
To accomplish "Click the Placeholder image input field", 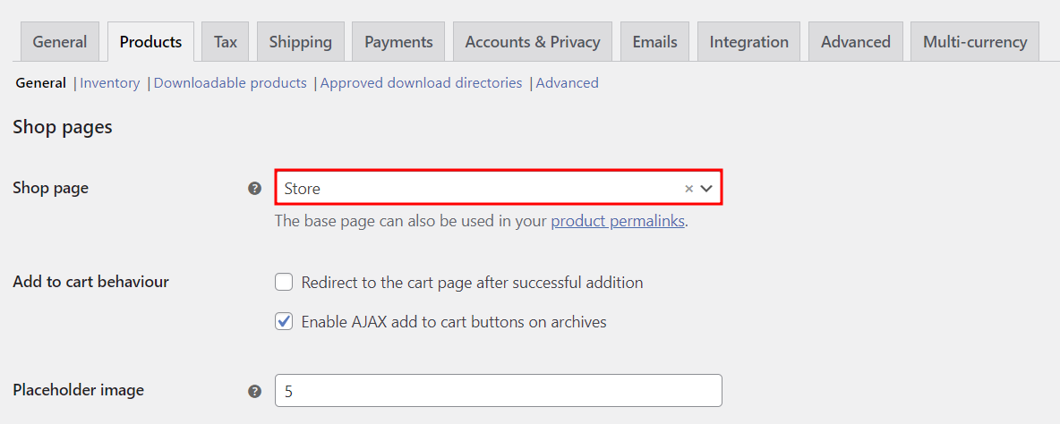I will tap(498, 391).
